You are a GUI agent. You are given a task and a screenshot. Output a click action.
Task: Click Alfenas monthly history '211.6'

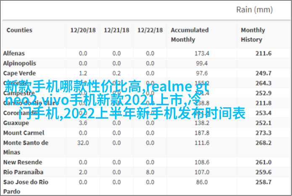click(263, 53)
